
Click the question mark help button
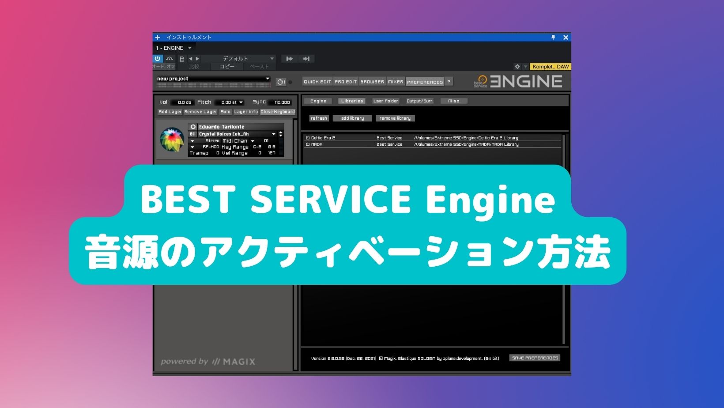[449, 82]
